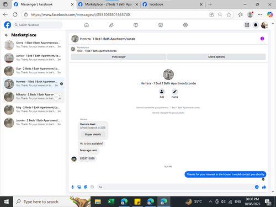276x207 pixels.
Task: Open the notifications bell
Action: click(x=256, y=25)
